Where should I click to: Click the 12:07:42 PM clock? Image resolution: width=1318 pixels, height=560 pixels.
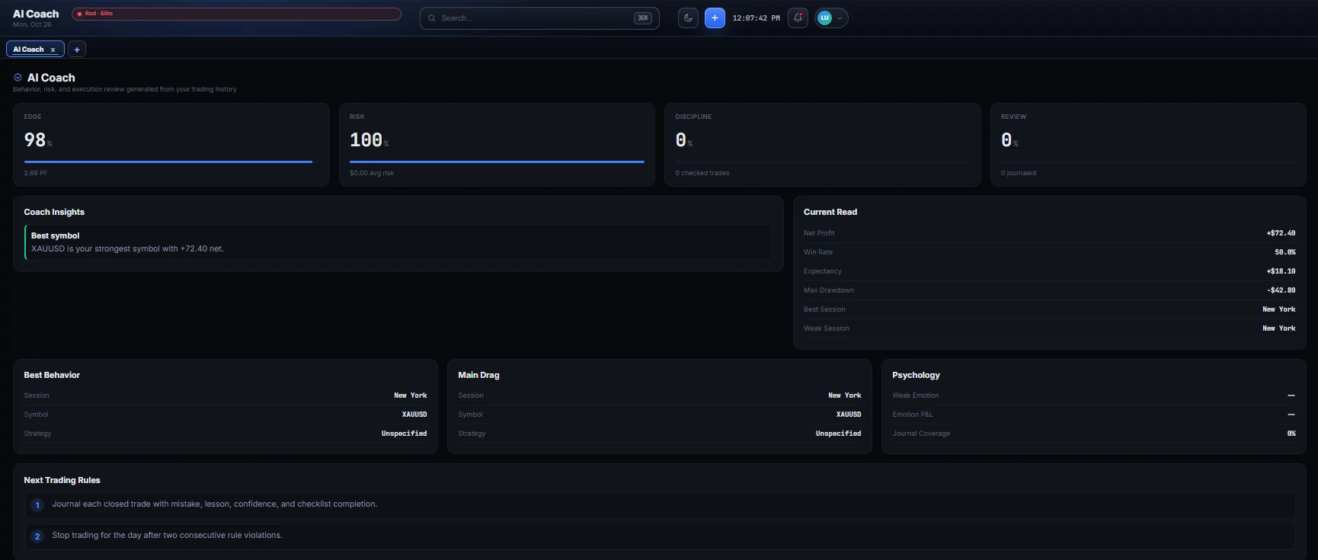756,18
